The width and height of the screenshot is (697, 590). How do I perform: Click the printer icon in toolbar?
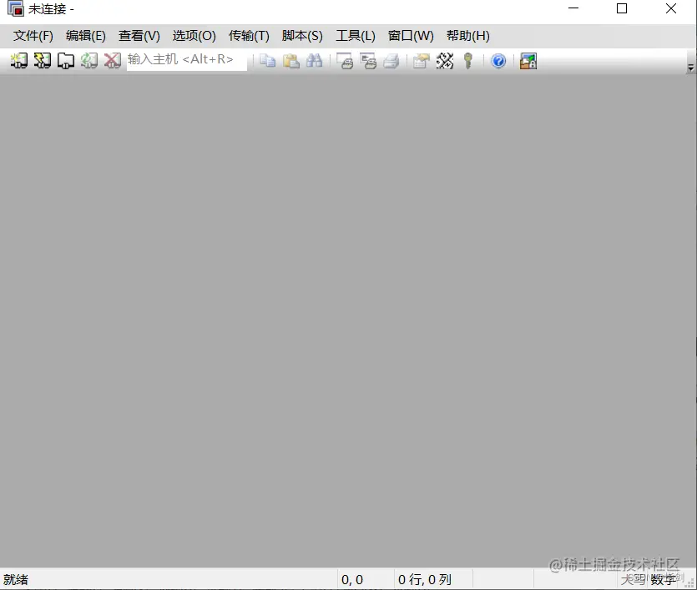[391, 60]
